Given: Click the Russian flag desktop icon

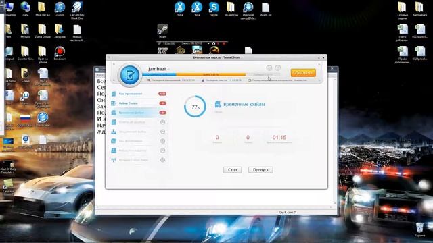Looking at the screenshot, I should [26, 119].
